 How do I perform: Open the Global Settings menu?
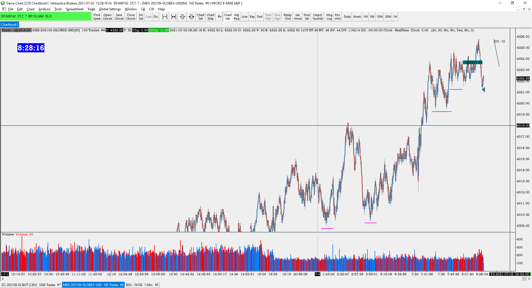110,9
